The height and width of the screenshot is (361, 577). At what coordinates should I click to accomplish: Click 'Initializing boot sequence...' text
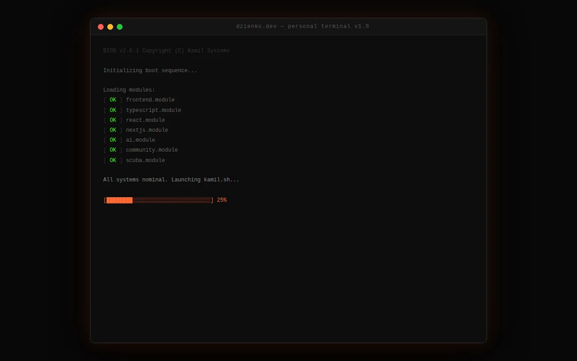click(150, 70)
